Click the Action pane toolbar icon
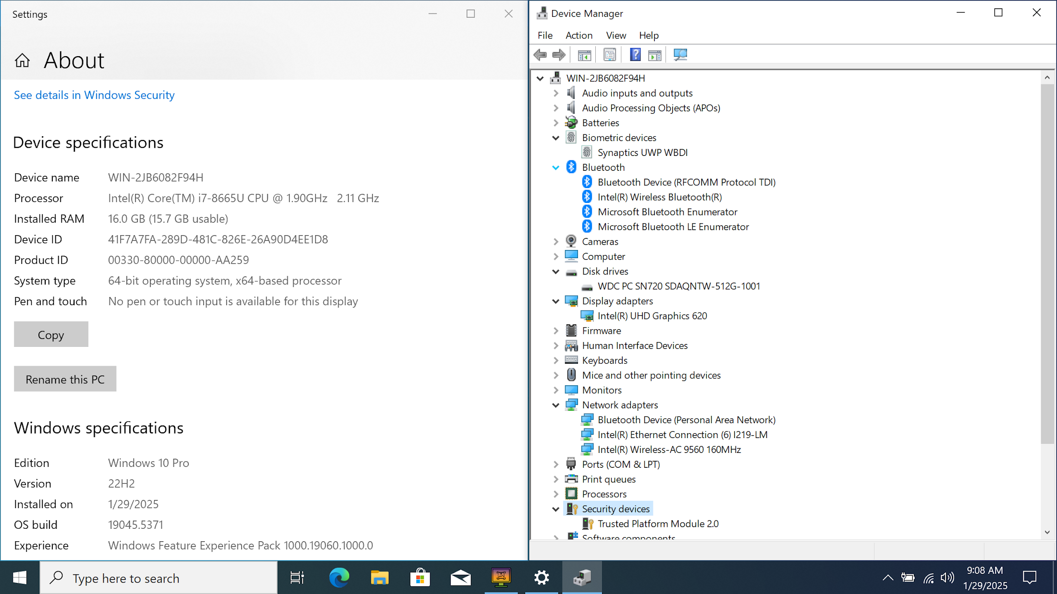This screenshot has height=594, width=1057. pyautogui.click(x=654, y=55)
